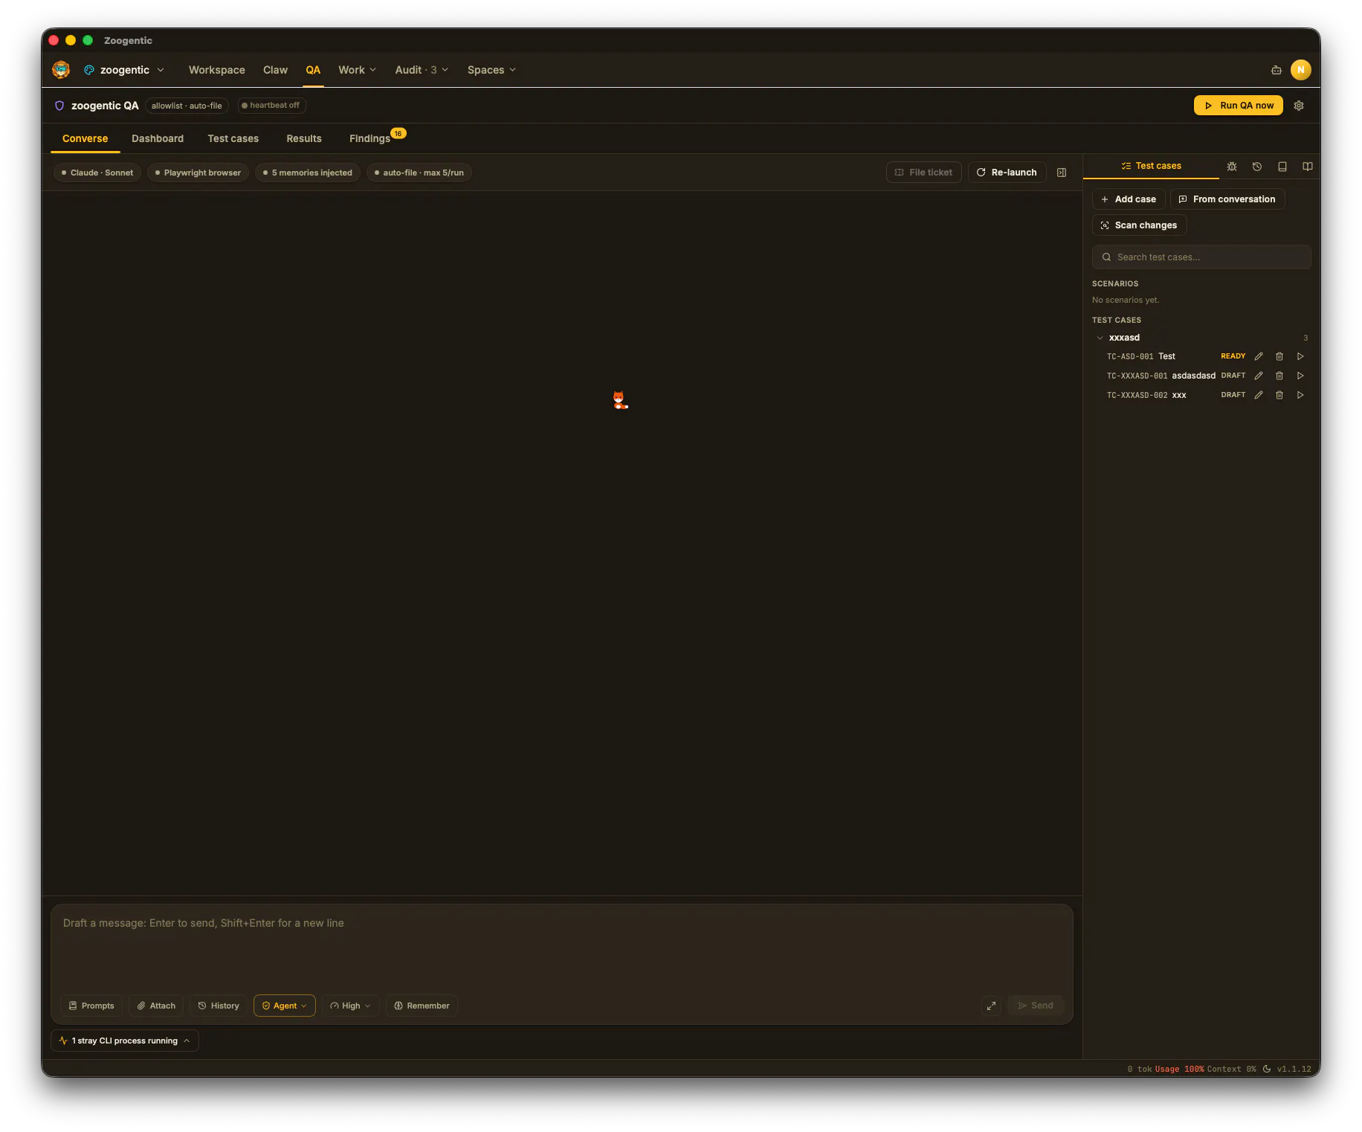This screenshot has height=1132, width=1362.
Task: Click the Zoogentic tiger logo icon
Action: [61, 70]
